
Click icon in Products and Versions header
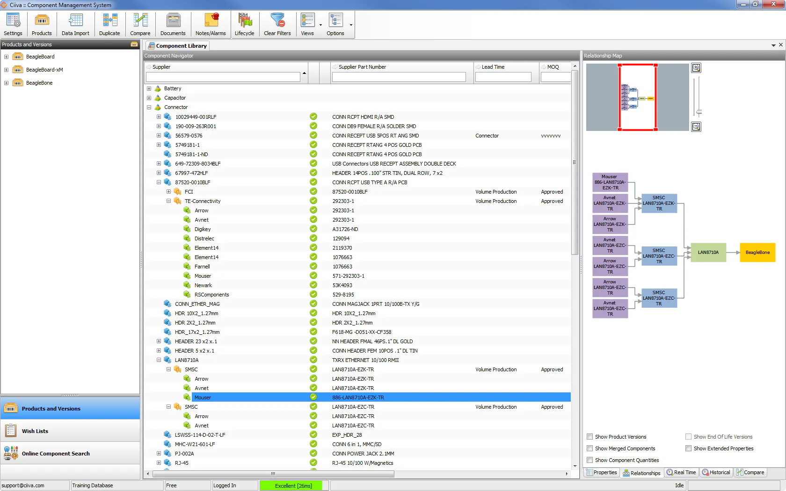pyautogui.click(x=134, y=44)
